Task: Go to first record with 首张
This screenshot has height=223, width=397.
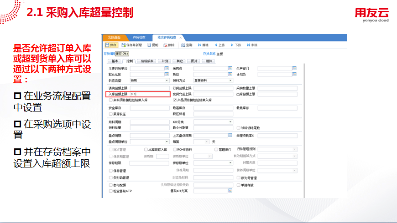Action: [x=204, y=45]
